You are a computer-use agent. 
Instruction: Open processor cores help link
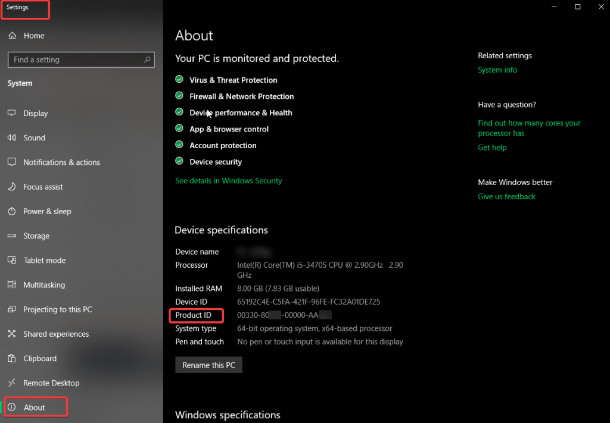(529, 128)
